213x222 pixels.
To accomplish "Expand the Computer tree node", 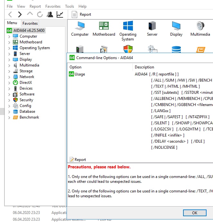I will pos(9,37).
